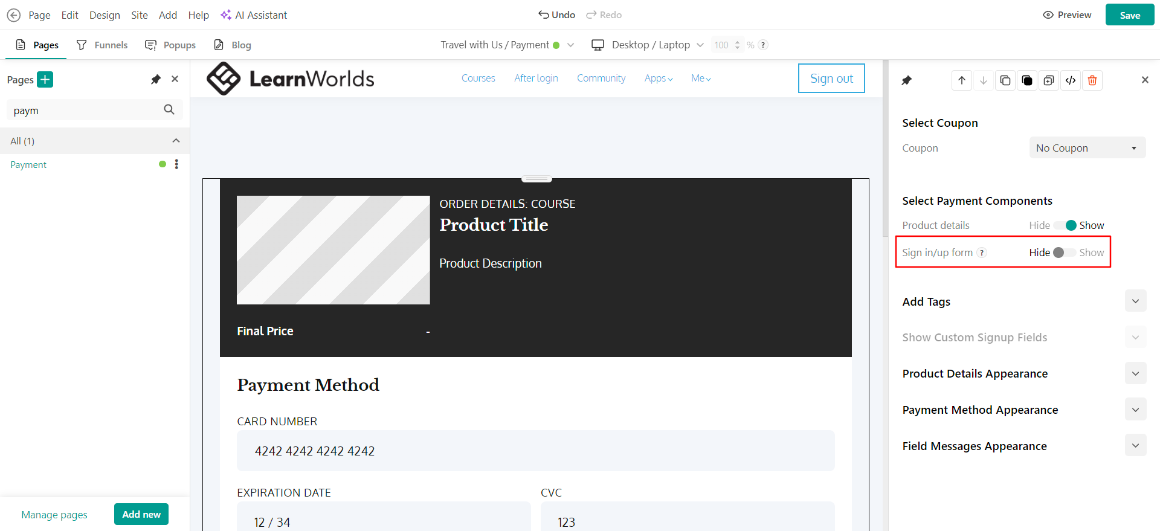
Task: Open the Manage pages link
Action: pyautogui.click(x=54, y=515)
